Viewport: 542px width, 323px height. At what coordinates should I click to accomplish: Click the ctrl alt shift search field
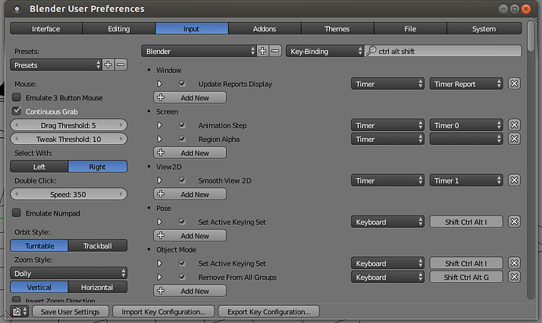(x=443, y=51)
